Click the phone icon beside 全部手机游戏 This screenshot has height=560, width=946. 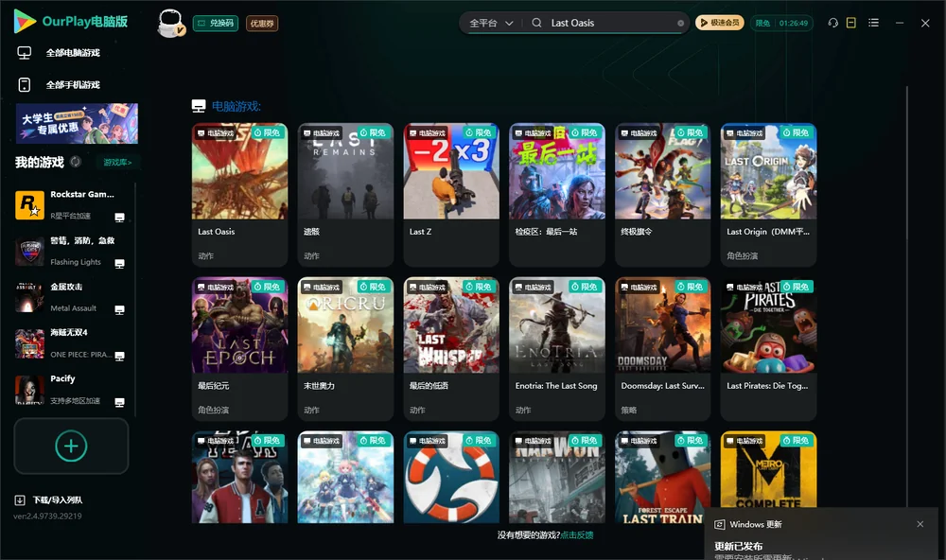tap(25, 85)
